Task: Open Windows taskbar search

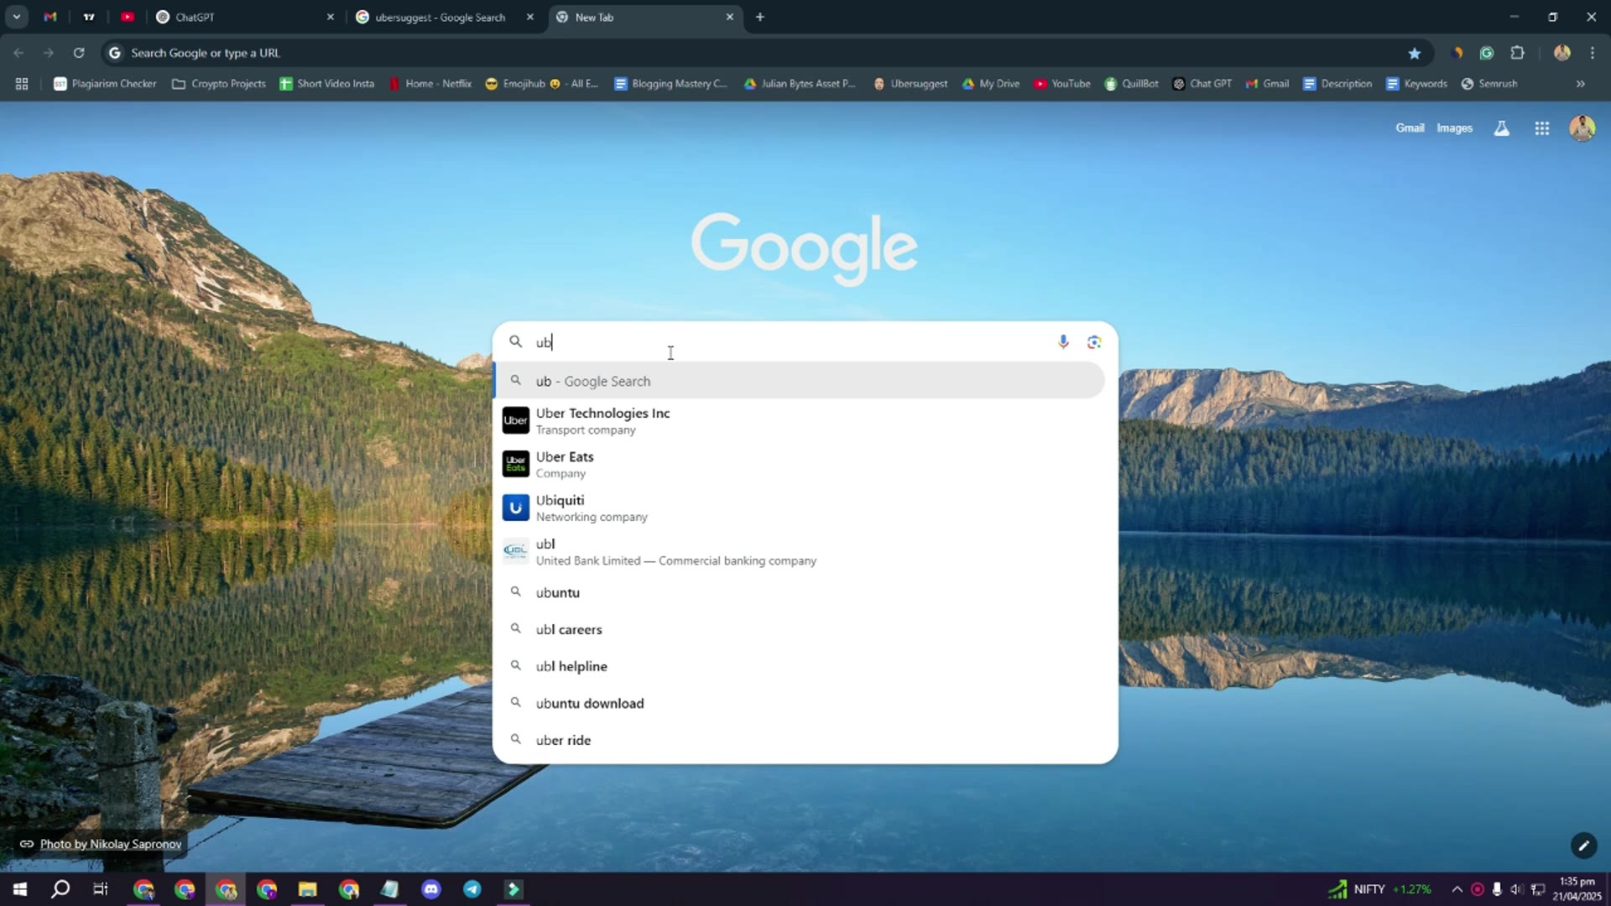Action: tap(60, 889)
